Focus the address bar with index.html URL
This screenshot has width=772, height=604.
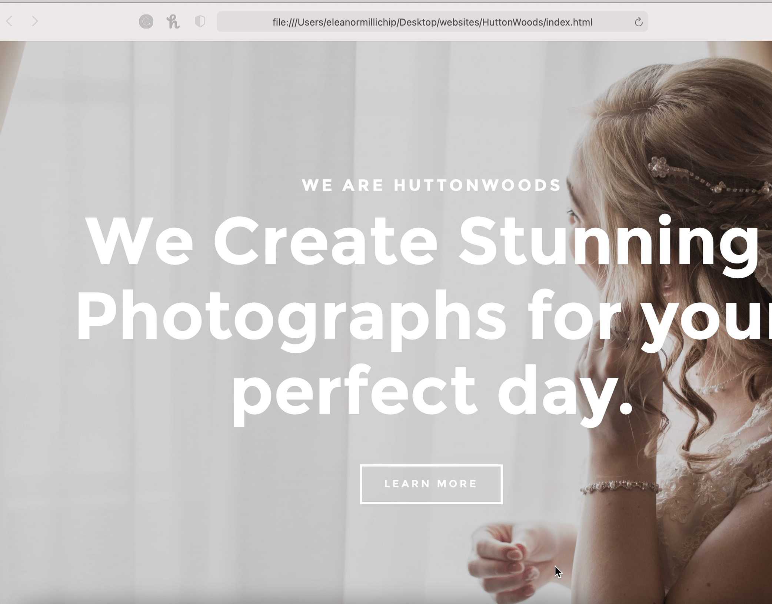(x=432, y=22)
